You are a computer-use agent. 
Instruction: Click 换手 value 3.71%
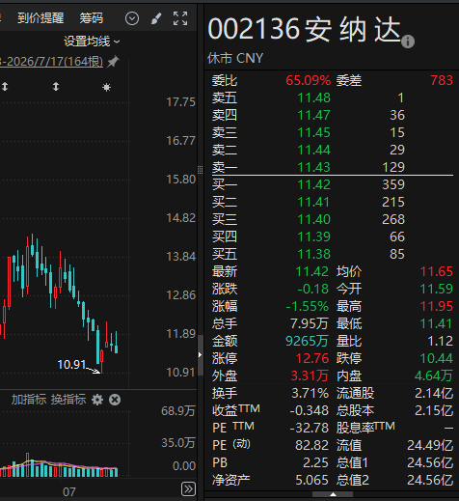click(310, 393)
